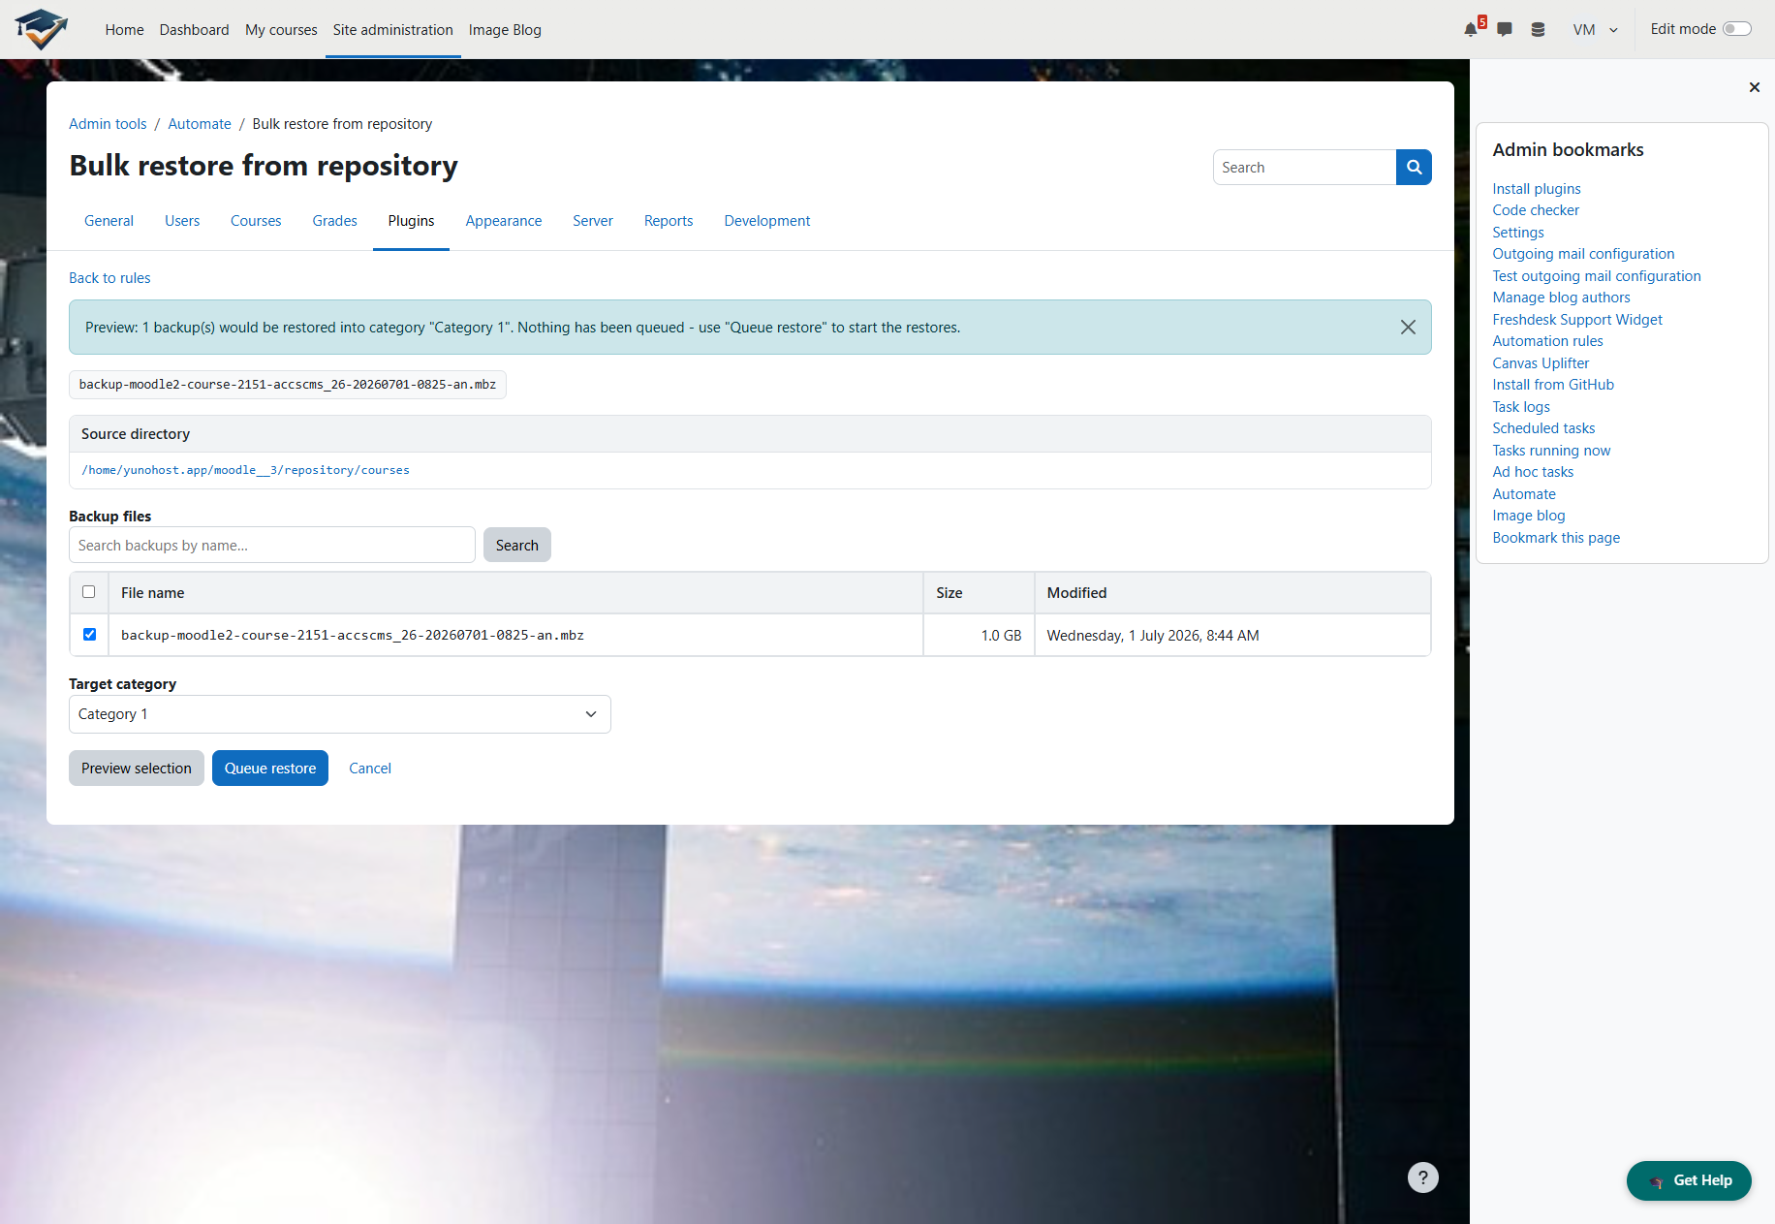
Task: Switch to the Courses tab
Action: pos(256,221)
